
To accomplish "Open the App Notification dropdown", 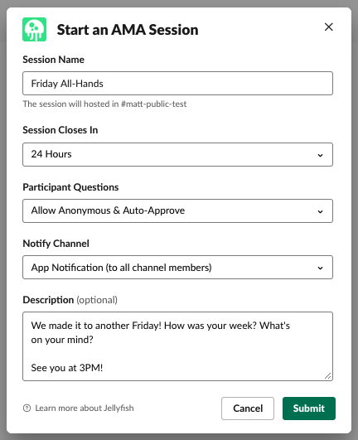I will point(177,267).
